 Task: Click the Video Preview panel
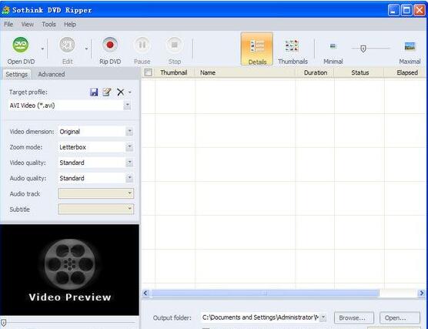pos(69,270)
